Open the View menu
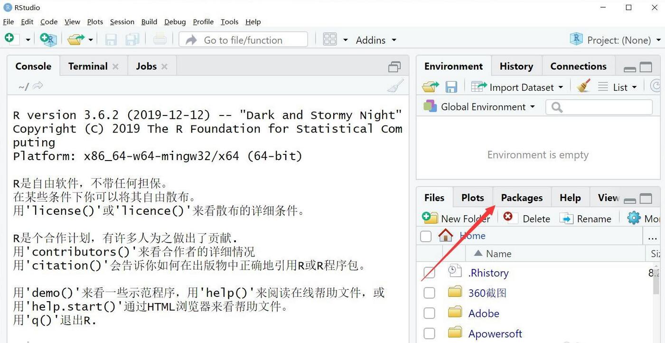Image resolution: width=665 pixels, height=343 pixels. (x=72, y=22)
